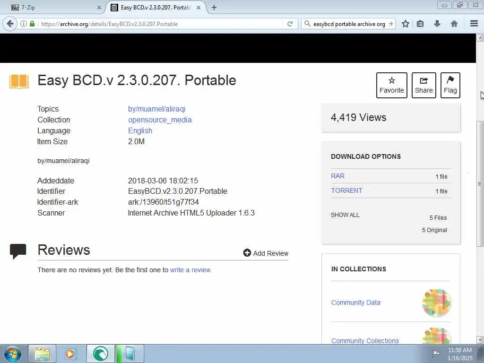484x363 pixels.
Task: Open the by/muamel/aliraqi topic link
Action: 156,109
